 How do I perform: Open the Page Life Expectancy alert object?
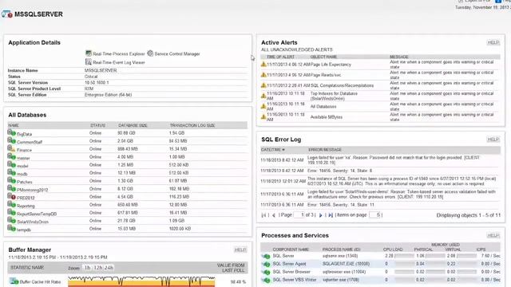coord(331,65)
